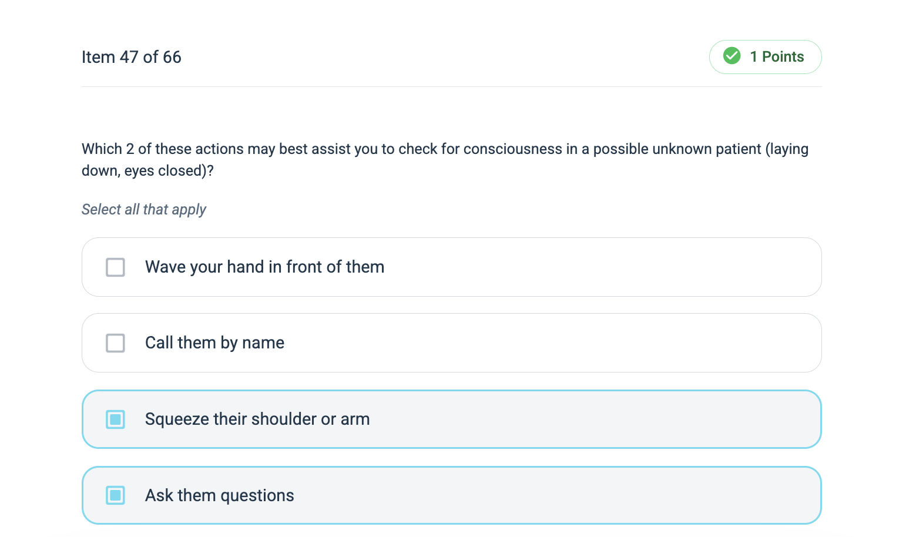Check the 'Wave your hand' checkbox

(115, 267)
